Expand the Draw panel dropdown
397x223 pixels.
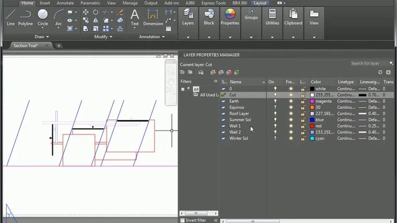[42, 37]
